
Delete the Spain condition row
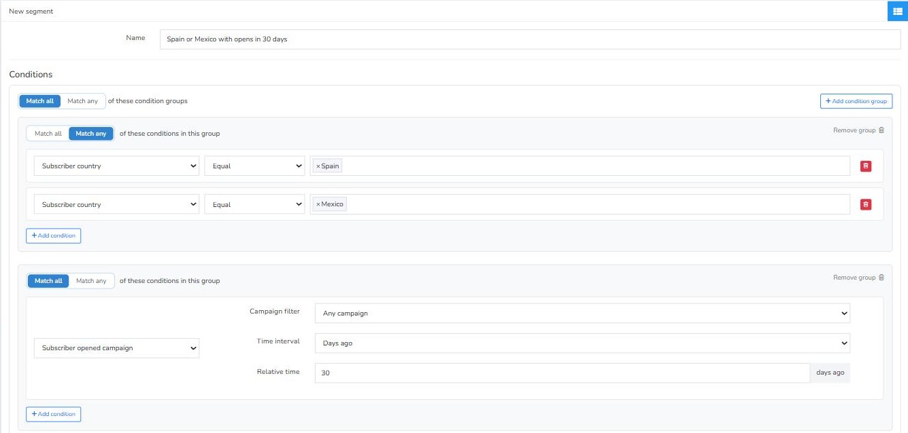[x=866, y=166]
